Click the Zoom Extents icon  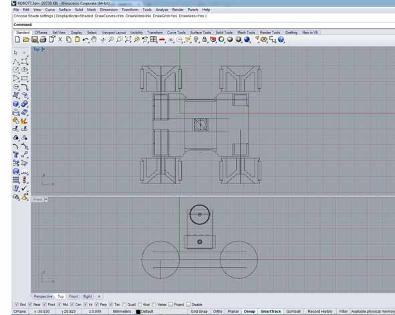(128, 39)
